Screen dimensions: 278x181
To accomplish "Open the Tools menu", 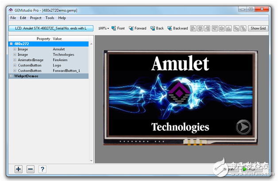I will (x=50, y=18).
